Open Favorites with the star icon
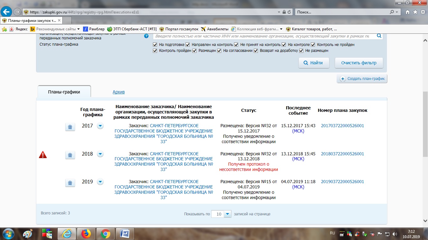 (415, 12)
